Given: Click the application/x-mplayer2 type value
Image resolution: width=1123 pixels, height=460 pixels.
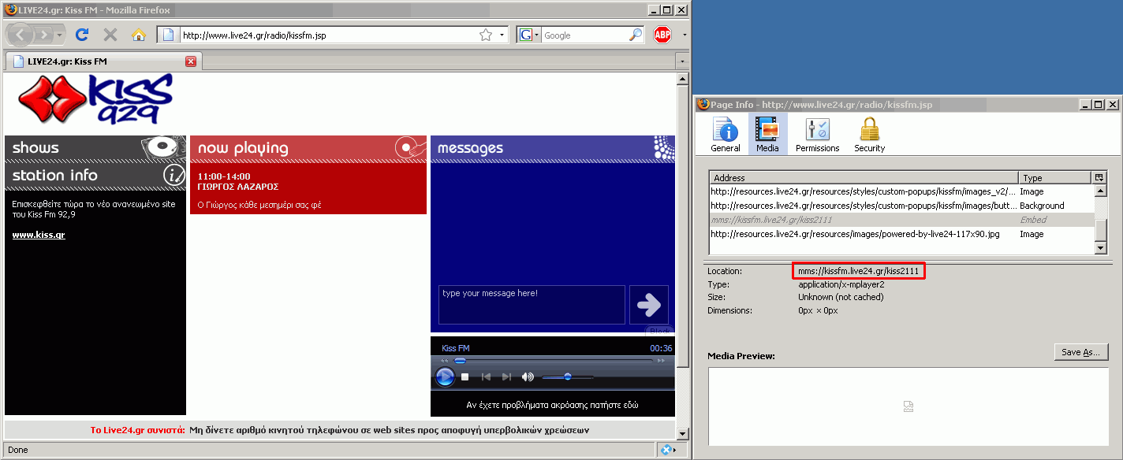Looking at the screenshot, I should [x=842, y=284].
